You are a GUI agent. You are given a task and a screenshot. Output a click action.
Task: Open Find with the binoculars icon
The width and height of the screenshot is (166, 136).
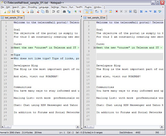pyautogui.click(x=64, y=12)
